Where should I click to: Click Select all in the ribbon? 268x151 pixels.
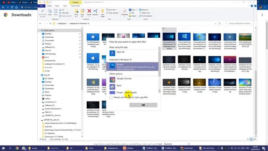pyautogui.click(x=144, y=10)
